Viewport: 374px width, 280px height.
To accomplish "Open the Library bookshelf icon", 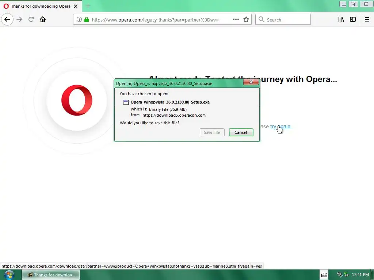I will (x=341, y=20).
